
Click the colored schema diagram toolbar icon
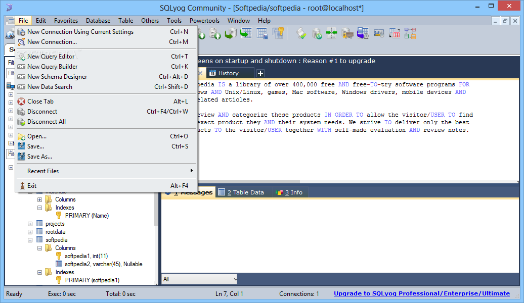[410, 33]
